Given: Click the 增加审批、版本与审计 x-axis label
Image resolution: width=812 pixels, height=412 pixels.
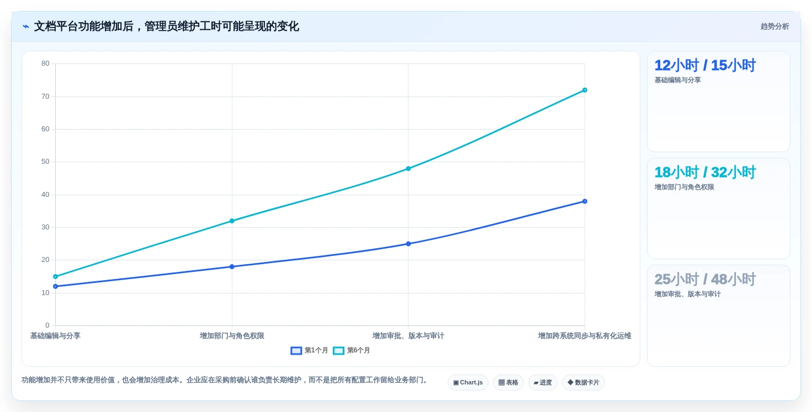Looking at the screenshot, I should [x=408, y=336].
